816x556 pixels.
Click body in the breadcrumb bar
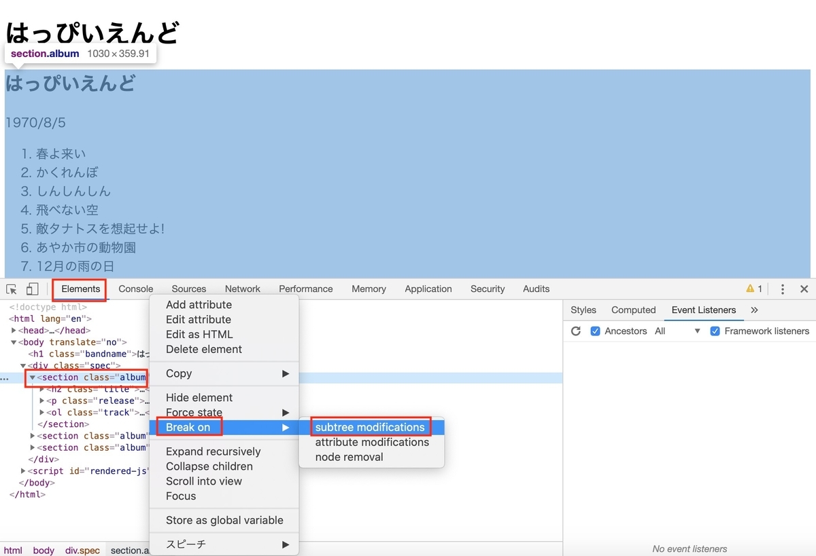click(44, 551)
